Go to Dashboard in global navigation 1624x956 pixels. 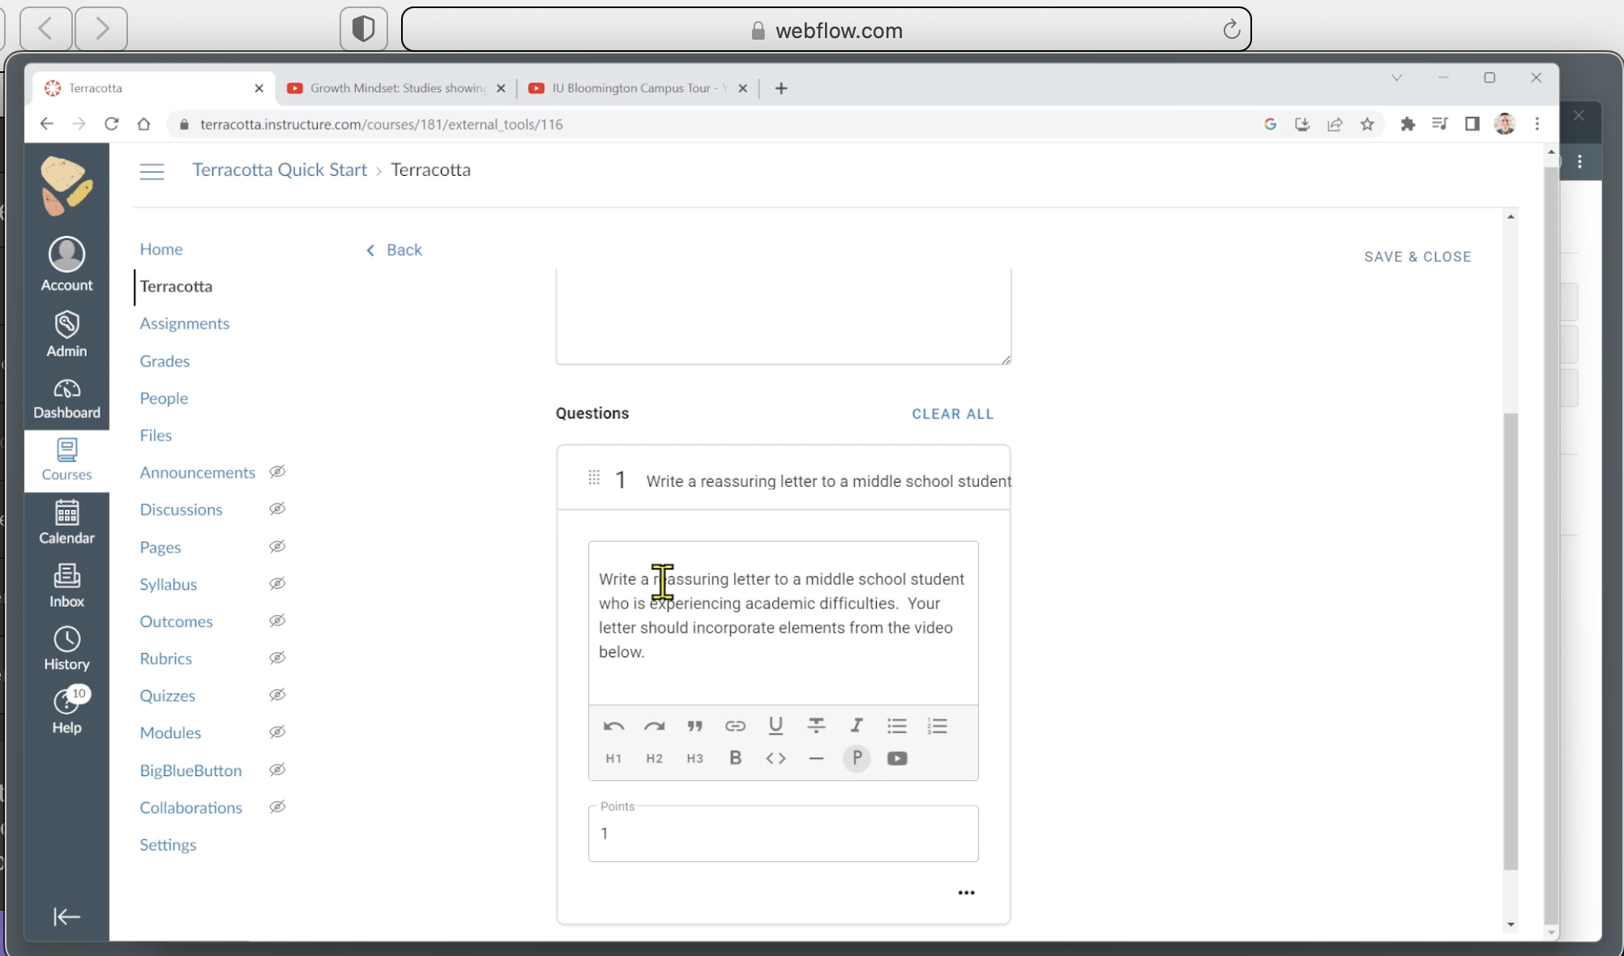[x=66, y=399]
